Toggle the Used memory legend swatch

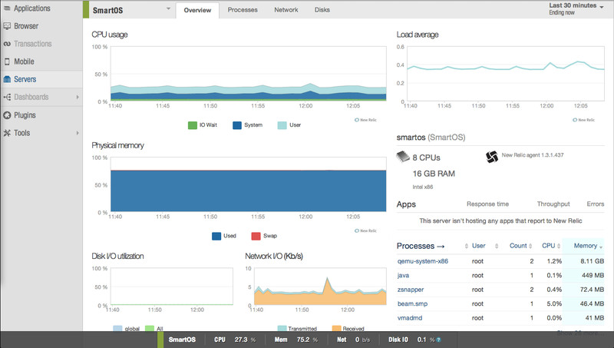tap(216, 237)
